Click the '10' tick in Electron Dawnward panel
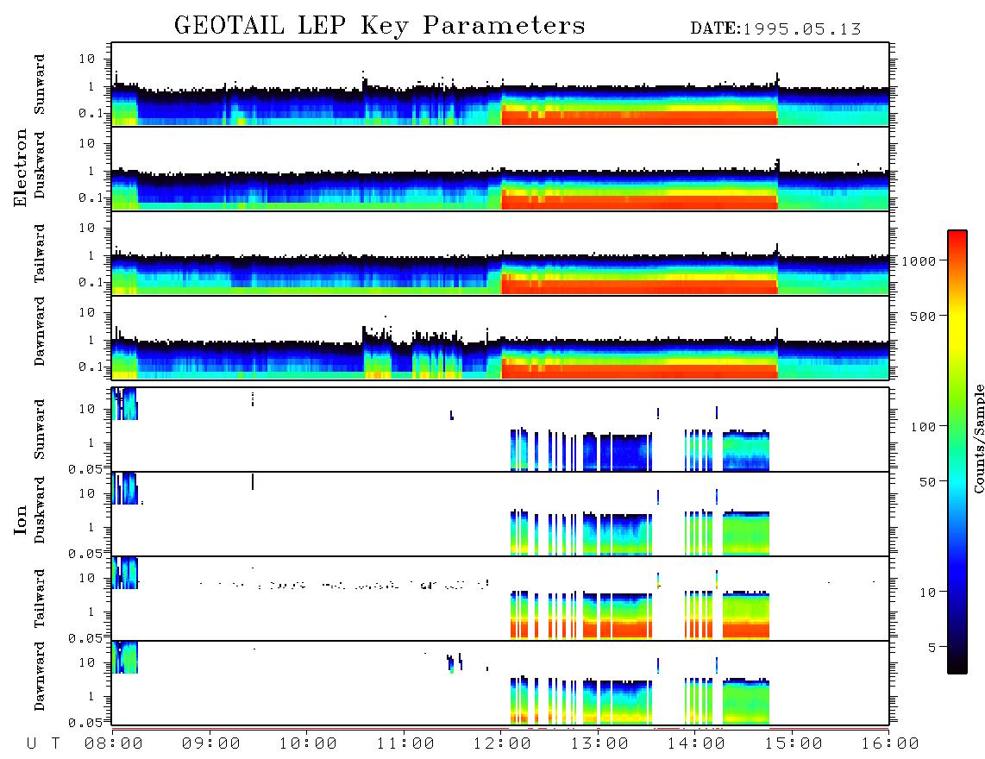The height and width of the screenshot is (759, 985). click(x=87, y=312)
